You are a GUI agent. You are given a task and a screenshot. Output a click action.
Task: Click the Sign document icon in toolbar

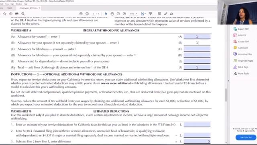(171, 14)
